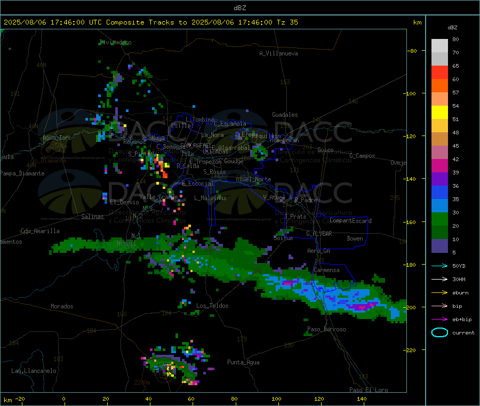Click the 'Punta_Agua' map label
This screenshot has height=406, width=480.
click(243, 362)
